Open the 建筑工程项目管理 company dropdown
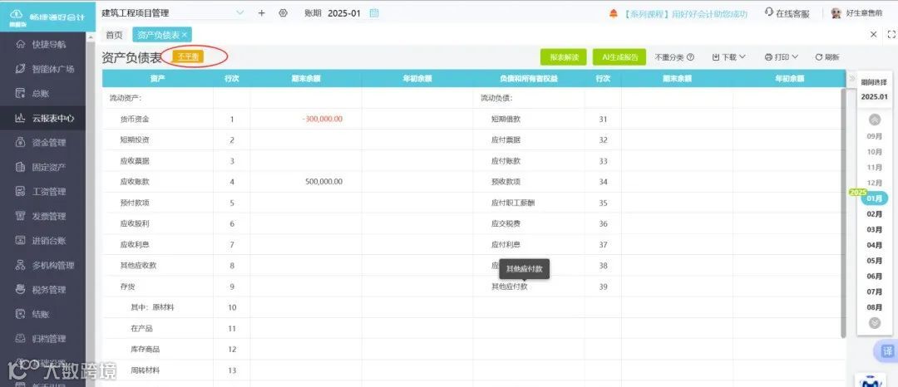 [172, 12]
